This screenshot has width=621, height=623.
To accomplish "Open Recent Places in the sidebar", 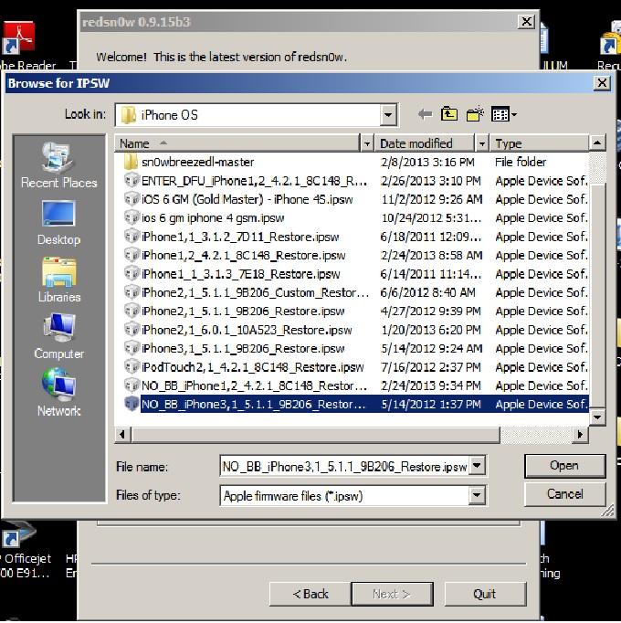I will click(x=58, y=165).
